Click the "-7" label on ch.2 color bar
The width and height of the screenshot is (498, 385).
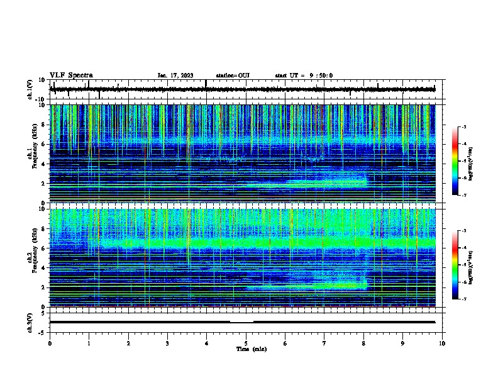tap(464, 299)
